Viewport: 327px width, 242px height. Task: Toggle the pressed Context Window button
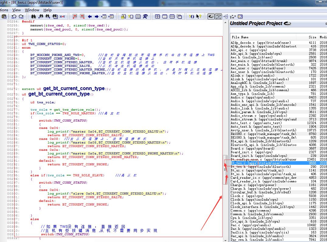pyautogui.click(x=218, y=16)
